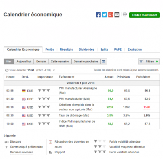Click the revised 159K previous value
The width and height of the screenshot is (163, 159).
pos(147,107)
